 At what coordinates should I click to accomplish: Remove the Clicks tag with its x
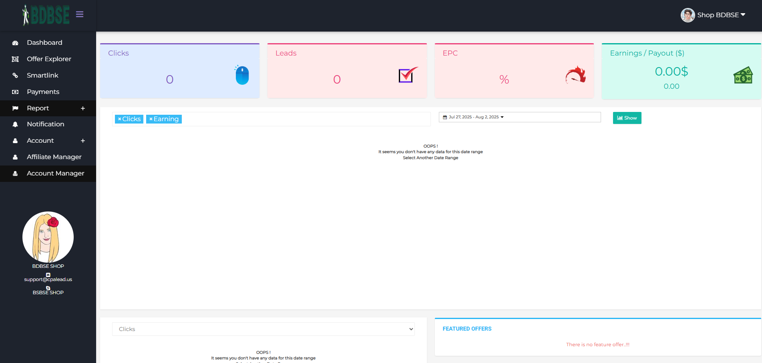tap(119, 119)
